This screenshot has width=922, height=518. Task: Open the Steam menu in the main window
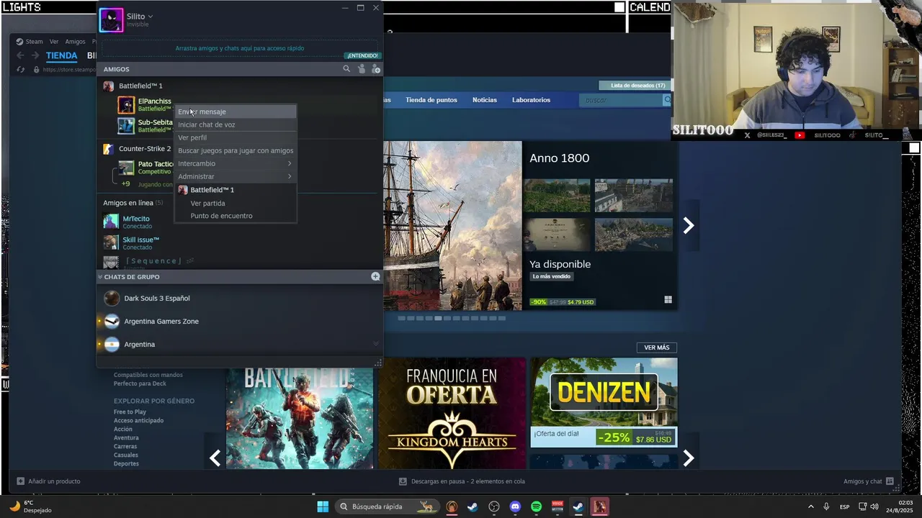click(x=35, y=42)
